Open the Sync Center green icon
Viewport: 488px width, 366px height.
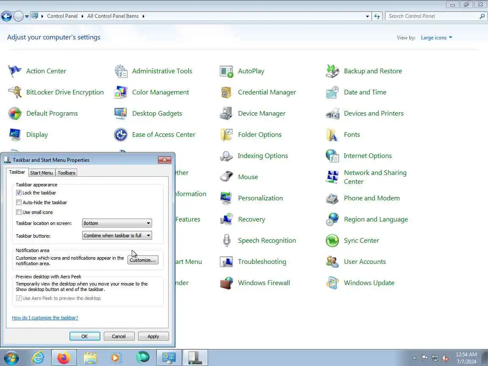333,241
